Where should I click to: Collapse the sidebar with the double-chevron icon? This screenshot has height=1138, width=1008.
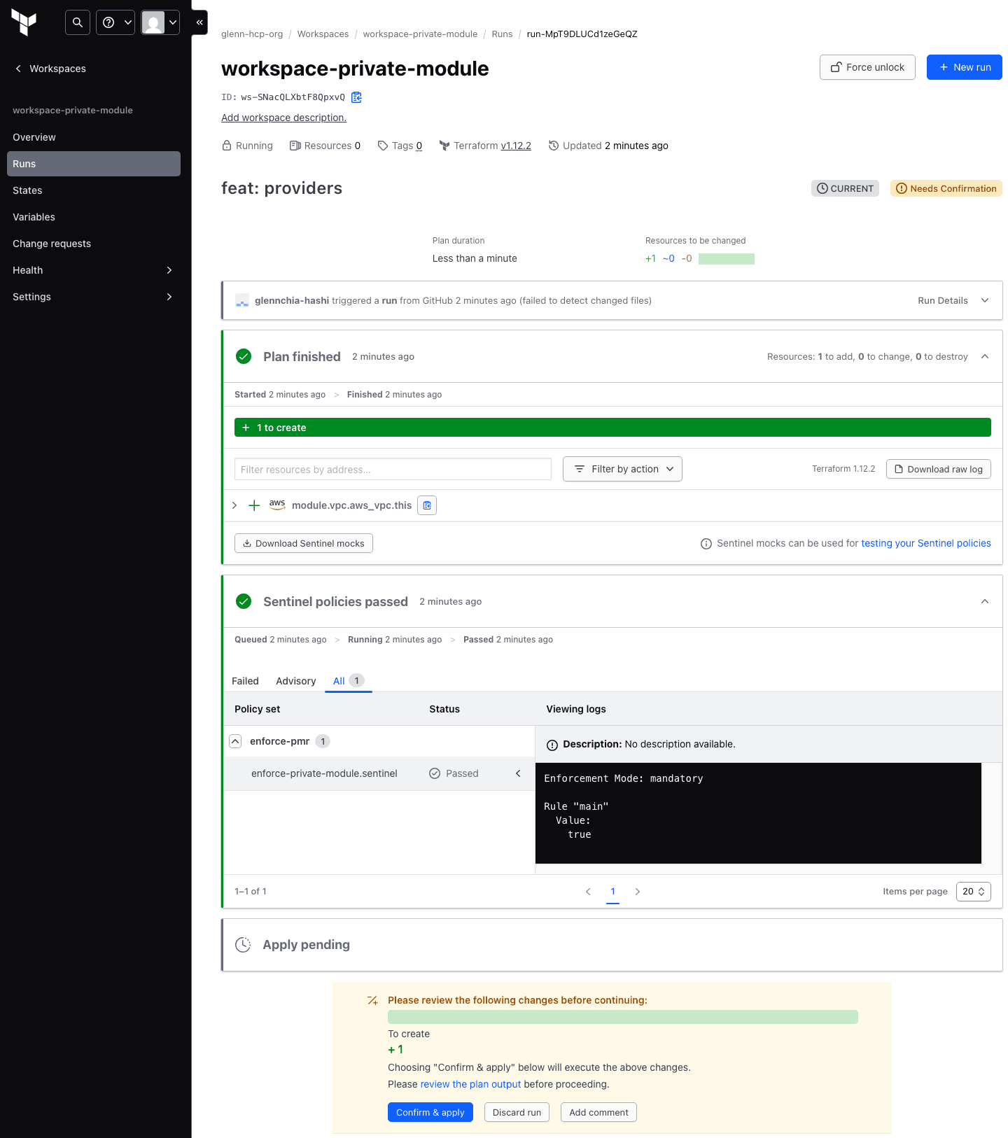(199, 22)
